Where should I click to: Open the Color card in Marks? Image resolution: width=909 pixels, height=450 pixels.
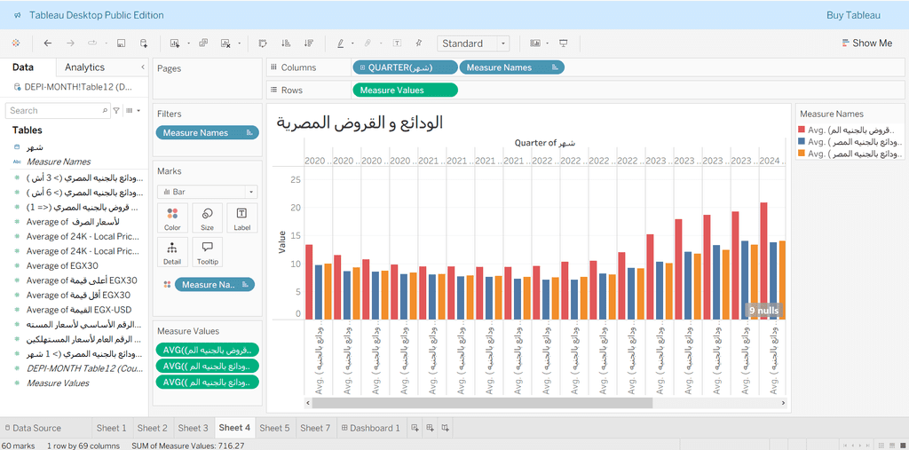172,217
